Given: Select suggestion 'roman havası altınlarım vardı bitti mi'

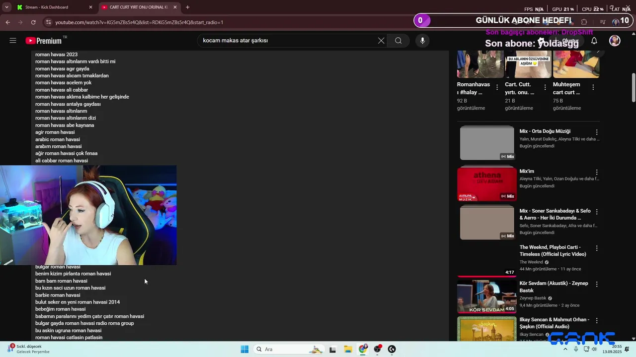Looking at the screenshot, I should (75, 61).
